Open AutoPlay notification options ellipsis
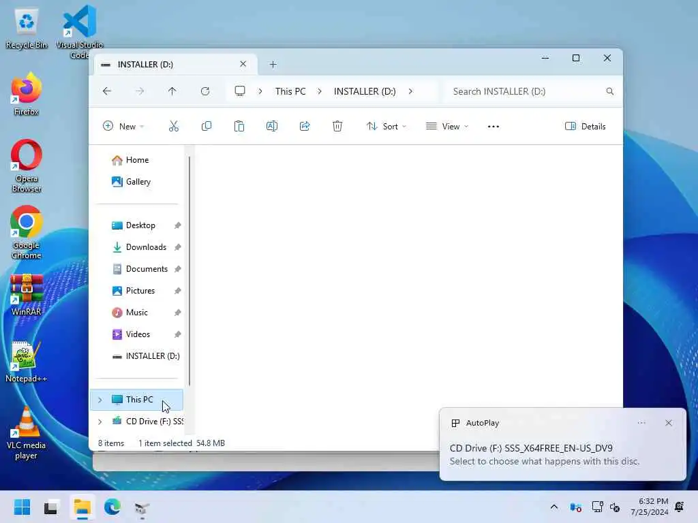This screenshot has width=698, height=523. (641, 423)
